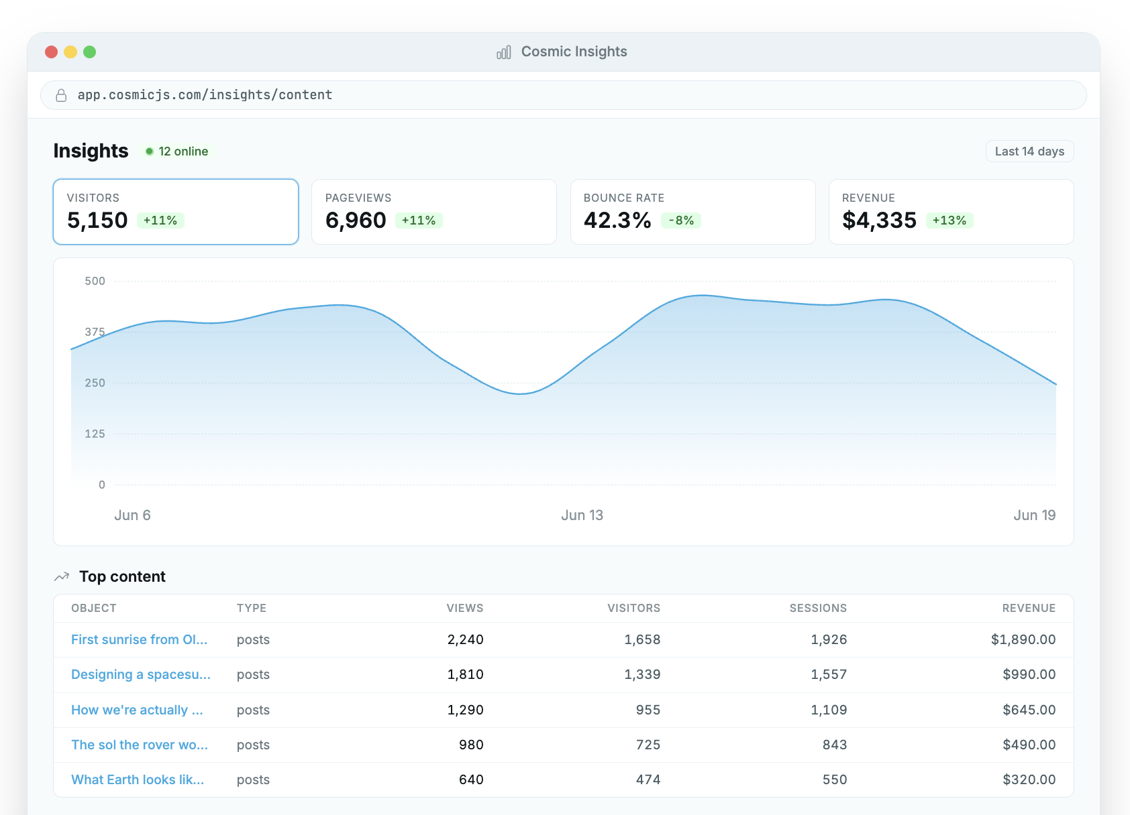Click the 1,926 sessions cell
The height and width of the screenshot is (815, 1130).
[x=829, y=639]
